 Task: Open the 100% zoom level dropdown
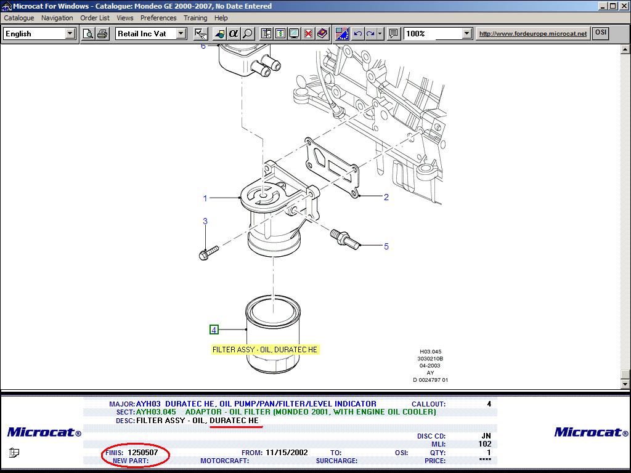(x=466, y=34)
